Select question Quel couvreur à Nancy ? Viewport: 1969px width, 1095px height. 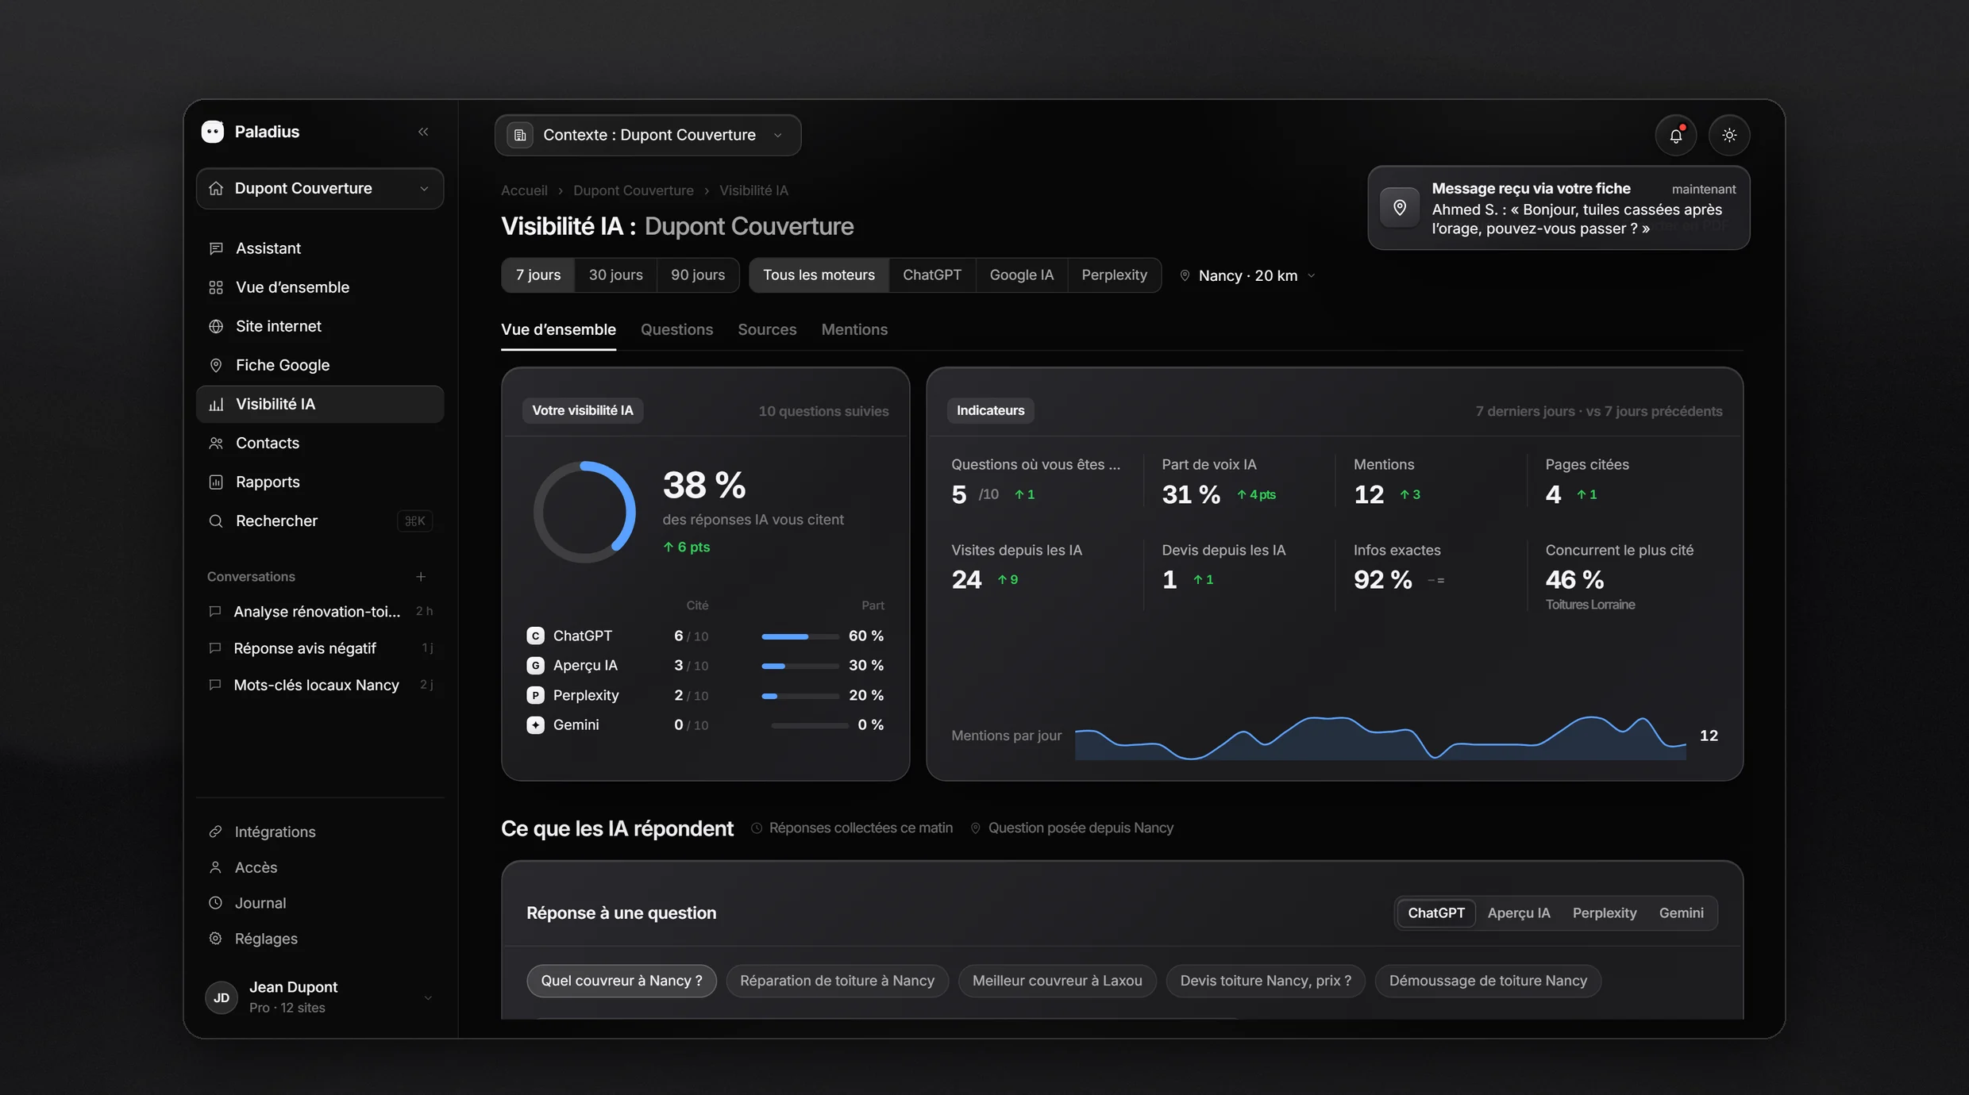[x=622, y=981]
